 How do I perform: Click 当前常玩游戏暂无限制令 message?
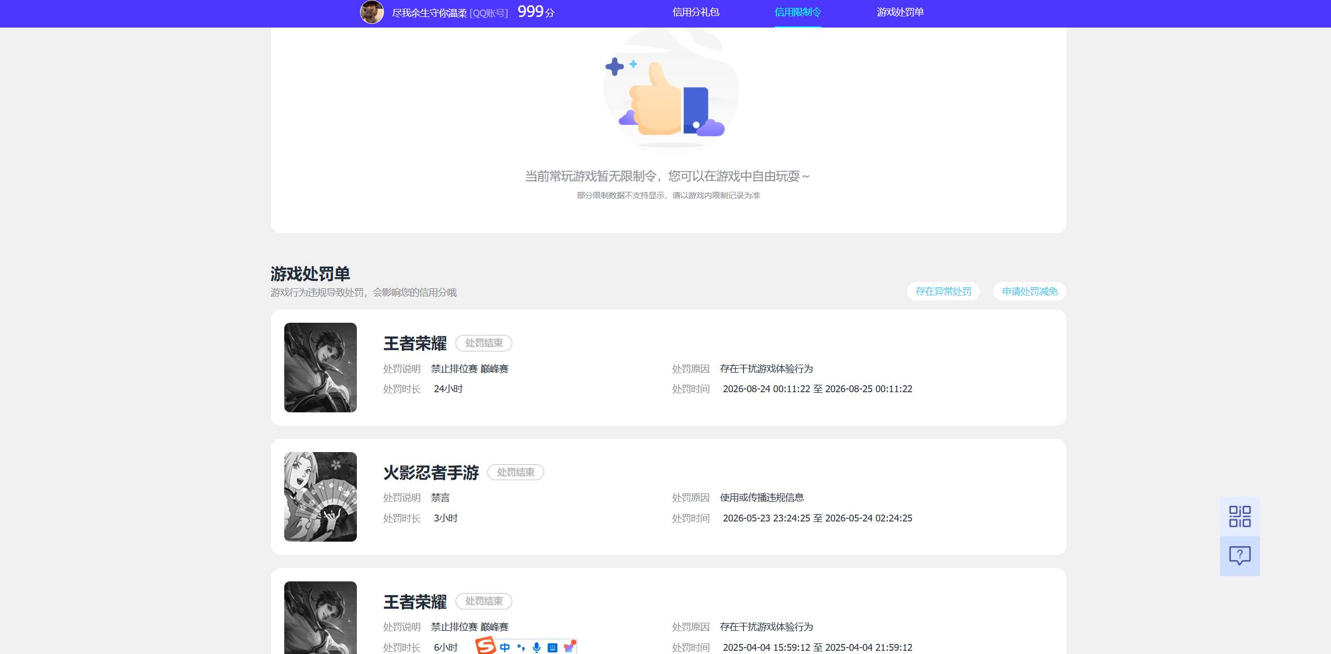click(668, 176)
